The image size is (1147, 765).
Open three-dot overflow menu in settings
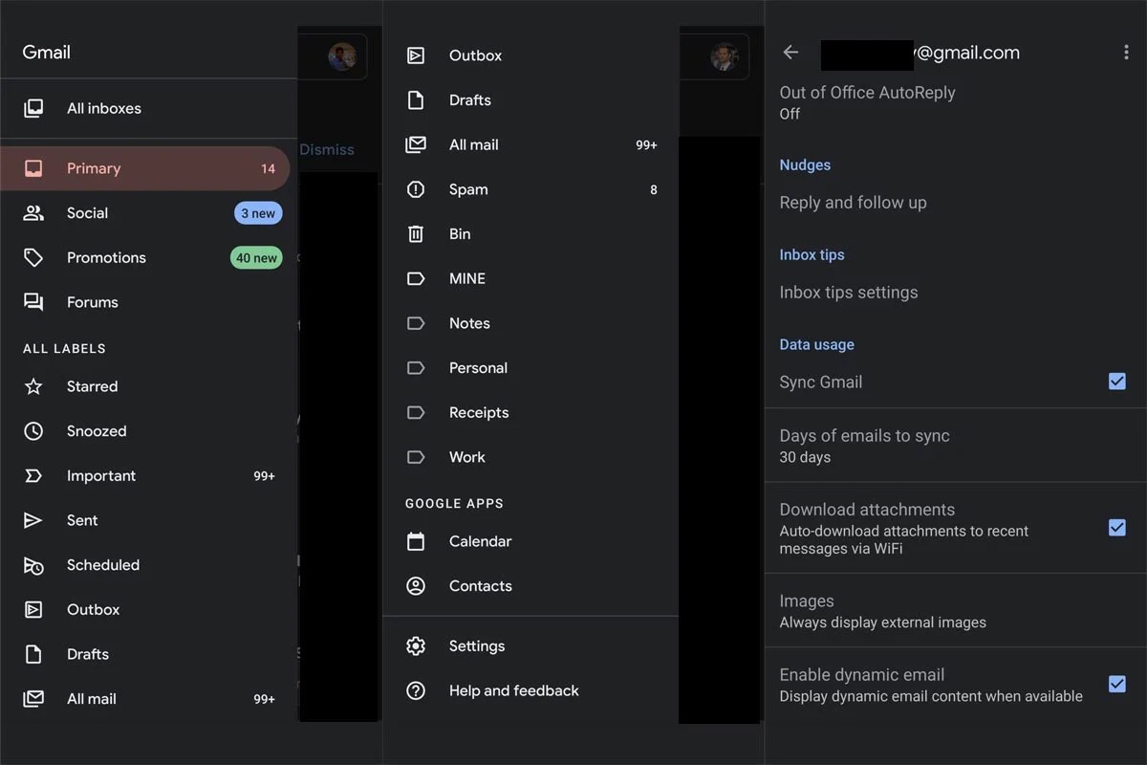(x=1126, y=53)
